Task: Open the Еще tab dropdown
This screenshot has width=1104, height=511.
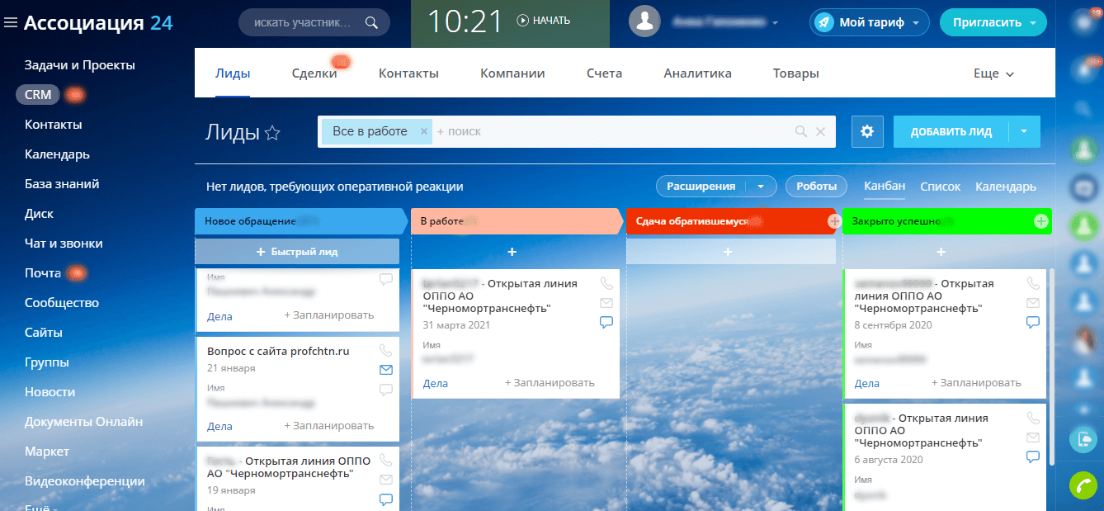Action: tap(993, 73)
